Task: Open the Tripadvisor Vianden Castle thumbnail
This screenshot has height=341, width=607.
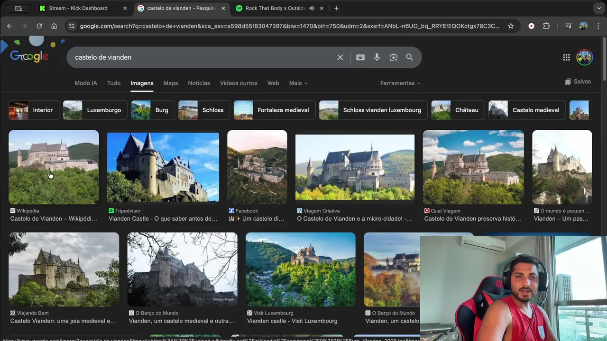Action: click(x=163, y=167)
